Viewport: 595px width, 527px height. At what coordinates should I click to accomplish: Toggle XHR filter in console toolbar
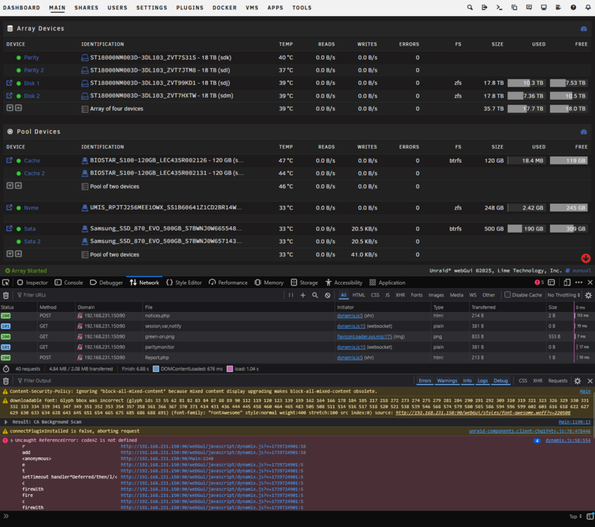point(537,380)
